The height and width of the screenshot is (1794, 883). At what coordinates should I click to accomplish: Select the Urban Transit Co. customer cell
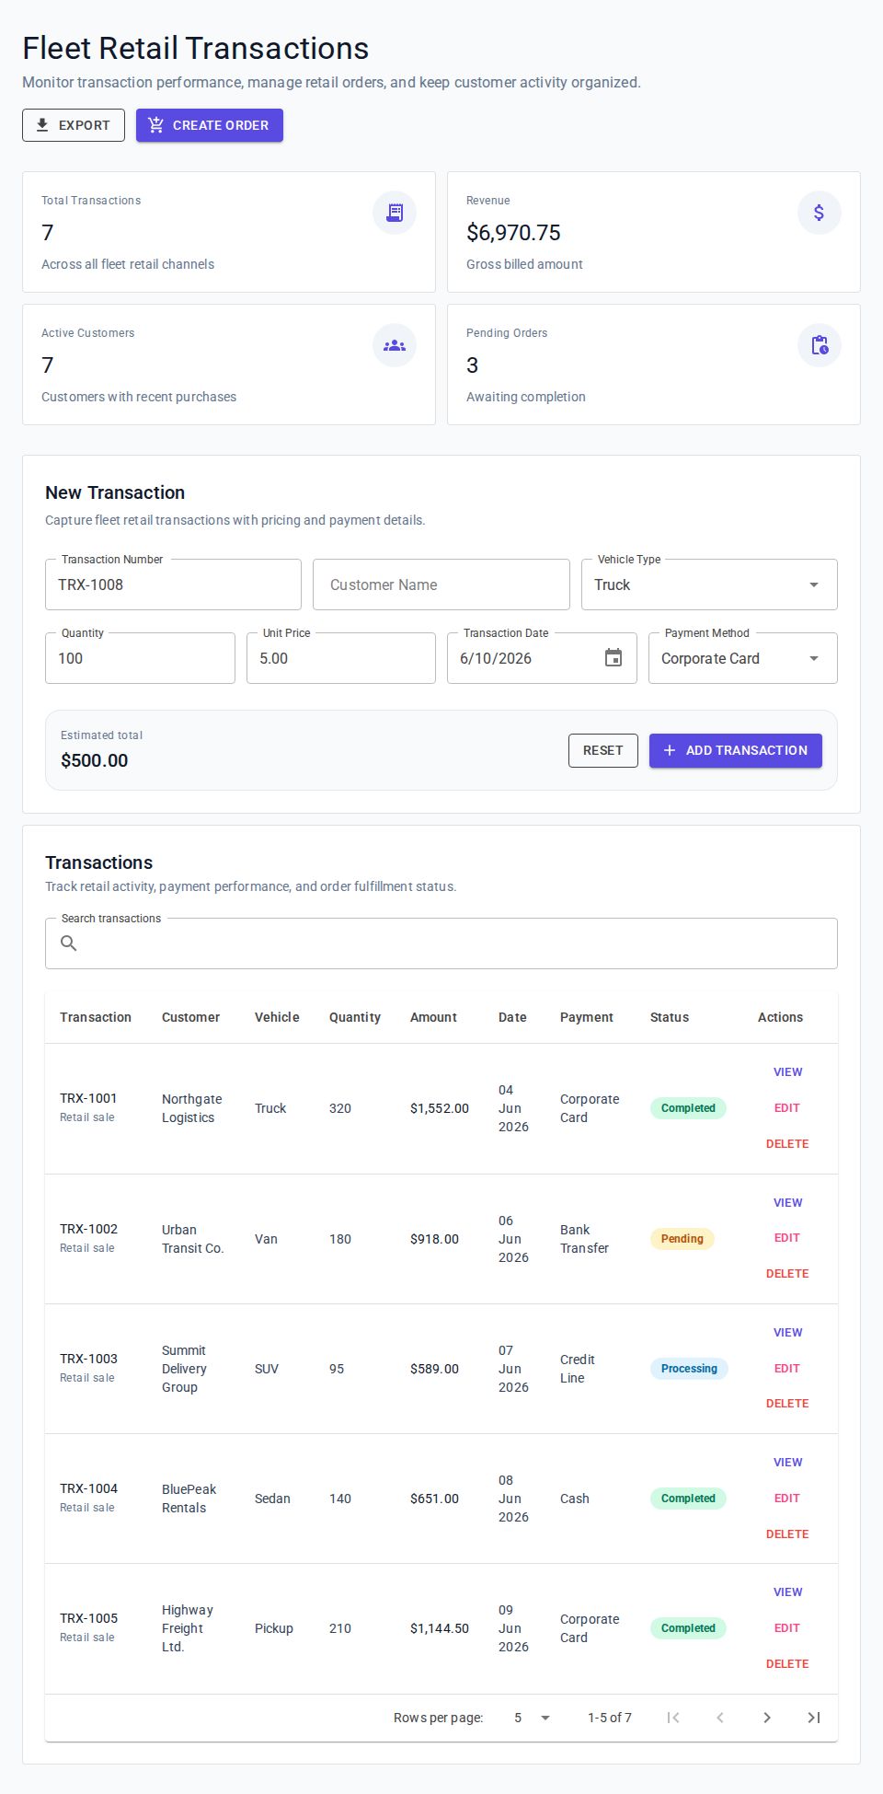coord(193,1239)
